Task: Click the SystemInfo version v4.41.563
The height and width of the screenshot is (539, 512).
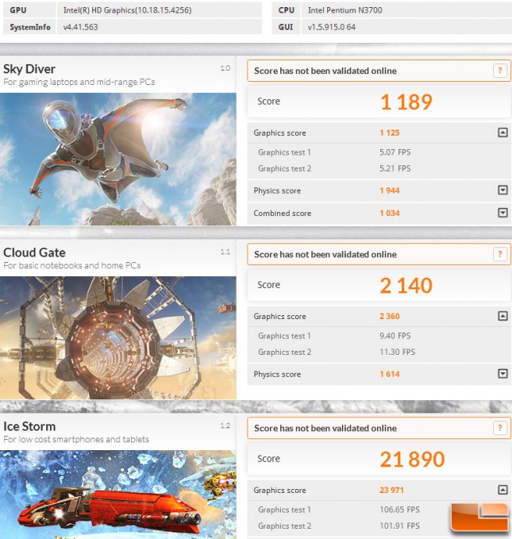Action: [x=80, y=27]
